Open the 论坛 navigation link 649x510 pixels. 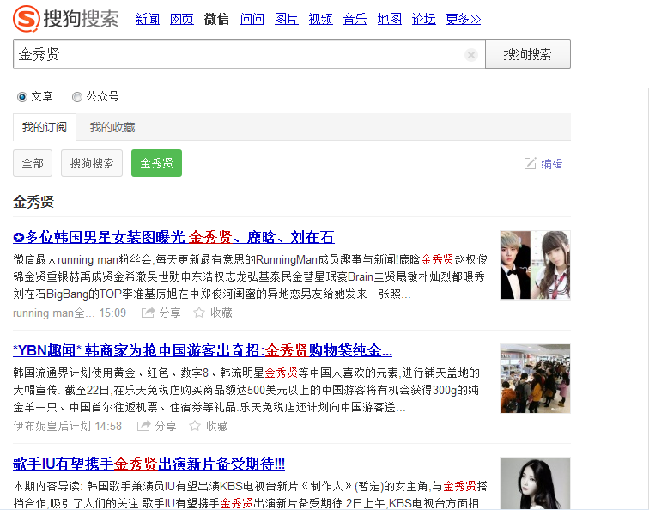[x=424, y=19]
